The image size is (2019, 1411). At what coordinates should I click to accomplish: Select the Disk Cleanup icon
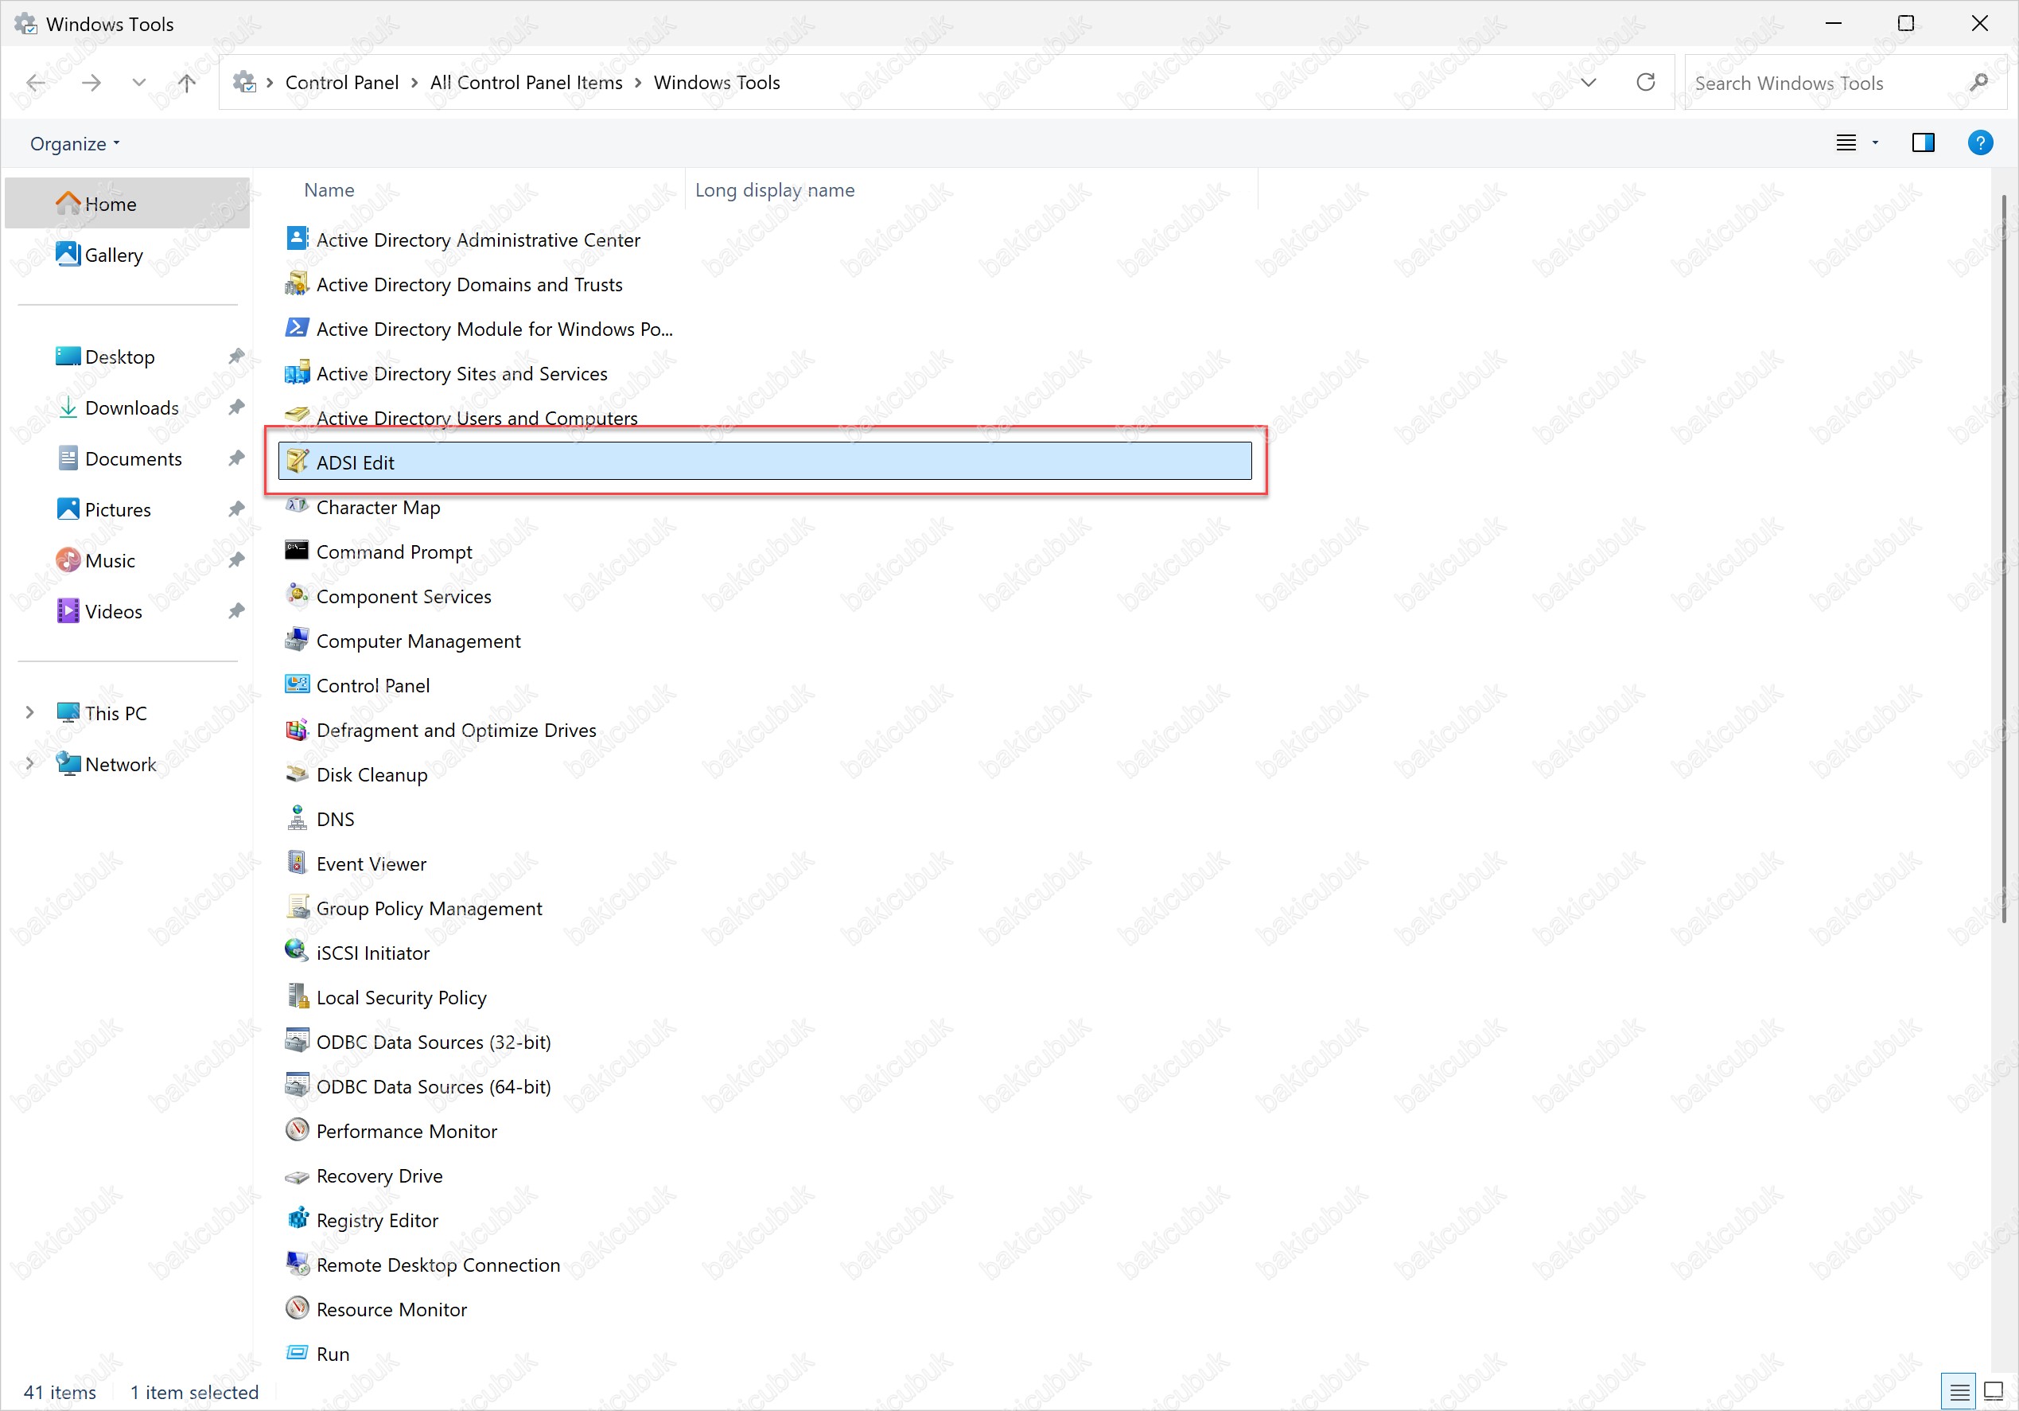click(298, 774)
